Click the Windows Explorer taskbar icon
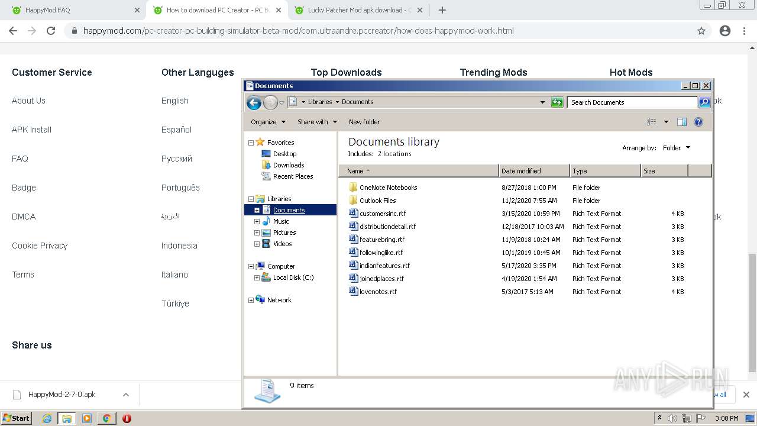757x426 pixels. [x=66, y=418]
